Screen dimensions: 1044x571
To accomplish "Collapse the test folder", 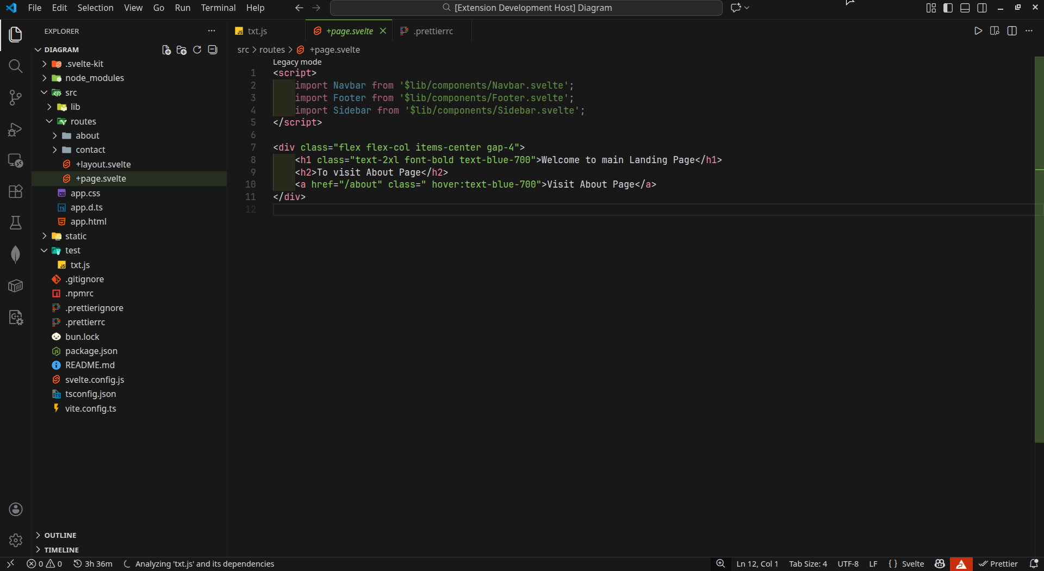I will point(72,251).
